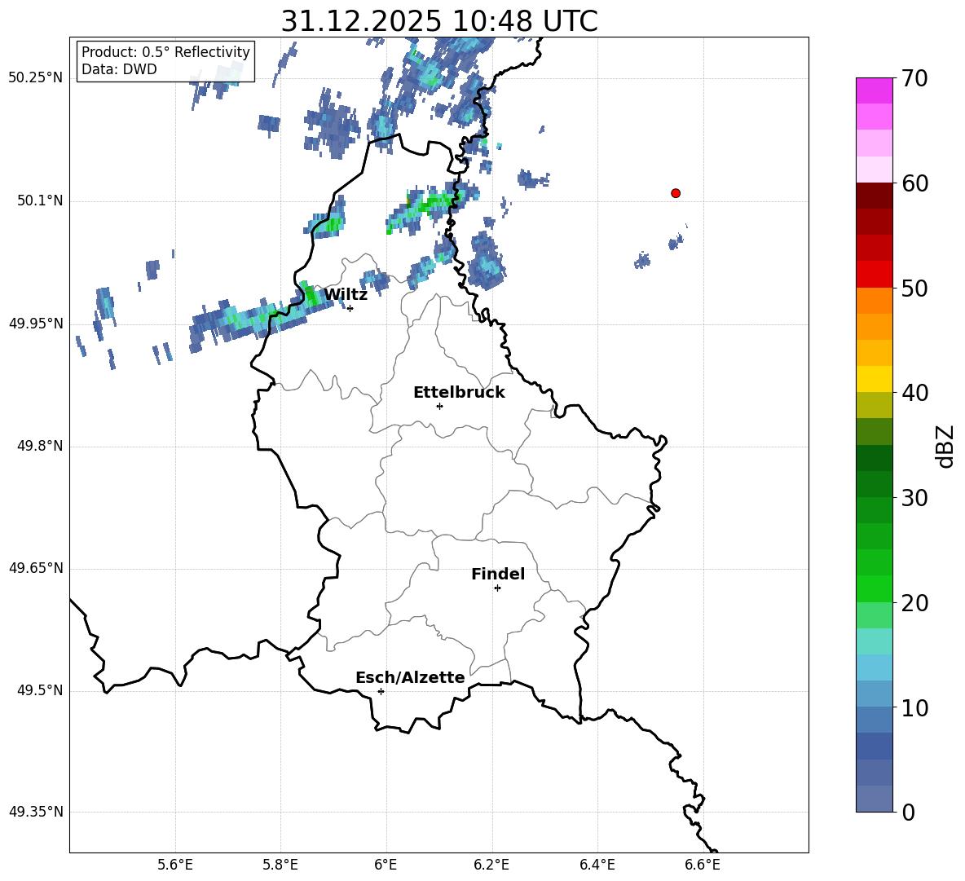
Task: Click the cross marker below Findel
Action: (x=497, y=588)
